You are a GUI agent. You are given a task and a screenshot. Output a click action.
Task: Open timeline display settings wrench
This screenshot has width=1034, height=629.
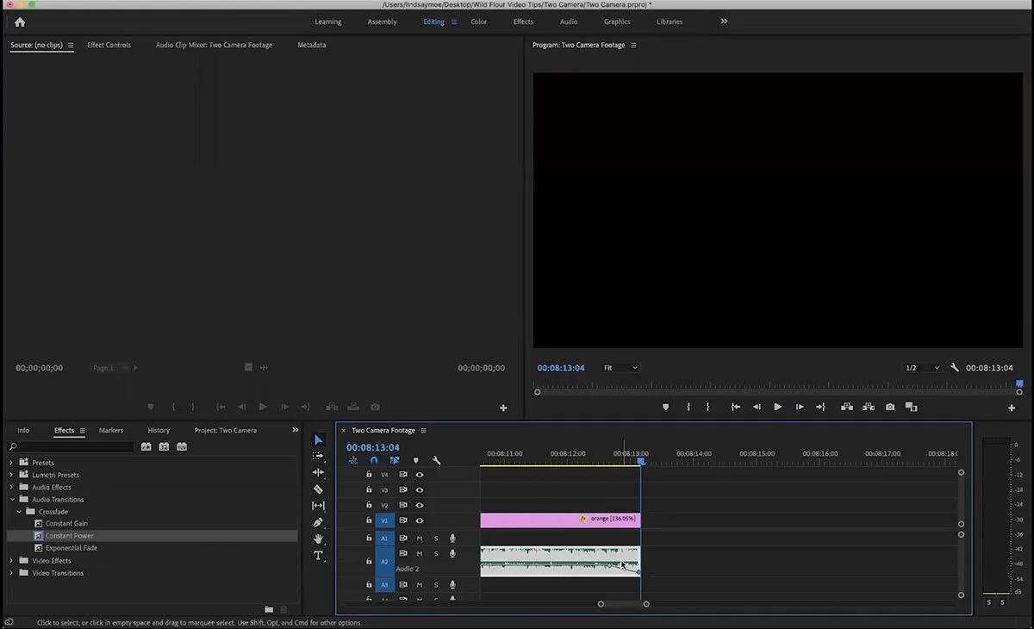[x=437, y=461]
